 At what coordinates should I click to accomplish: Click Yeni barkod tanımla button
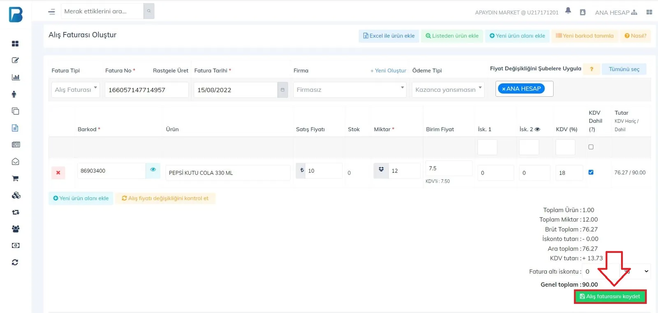tap(584, 36)
